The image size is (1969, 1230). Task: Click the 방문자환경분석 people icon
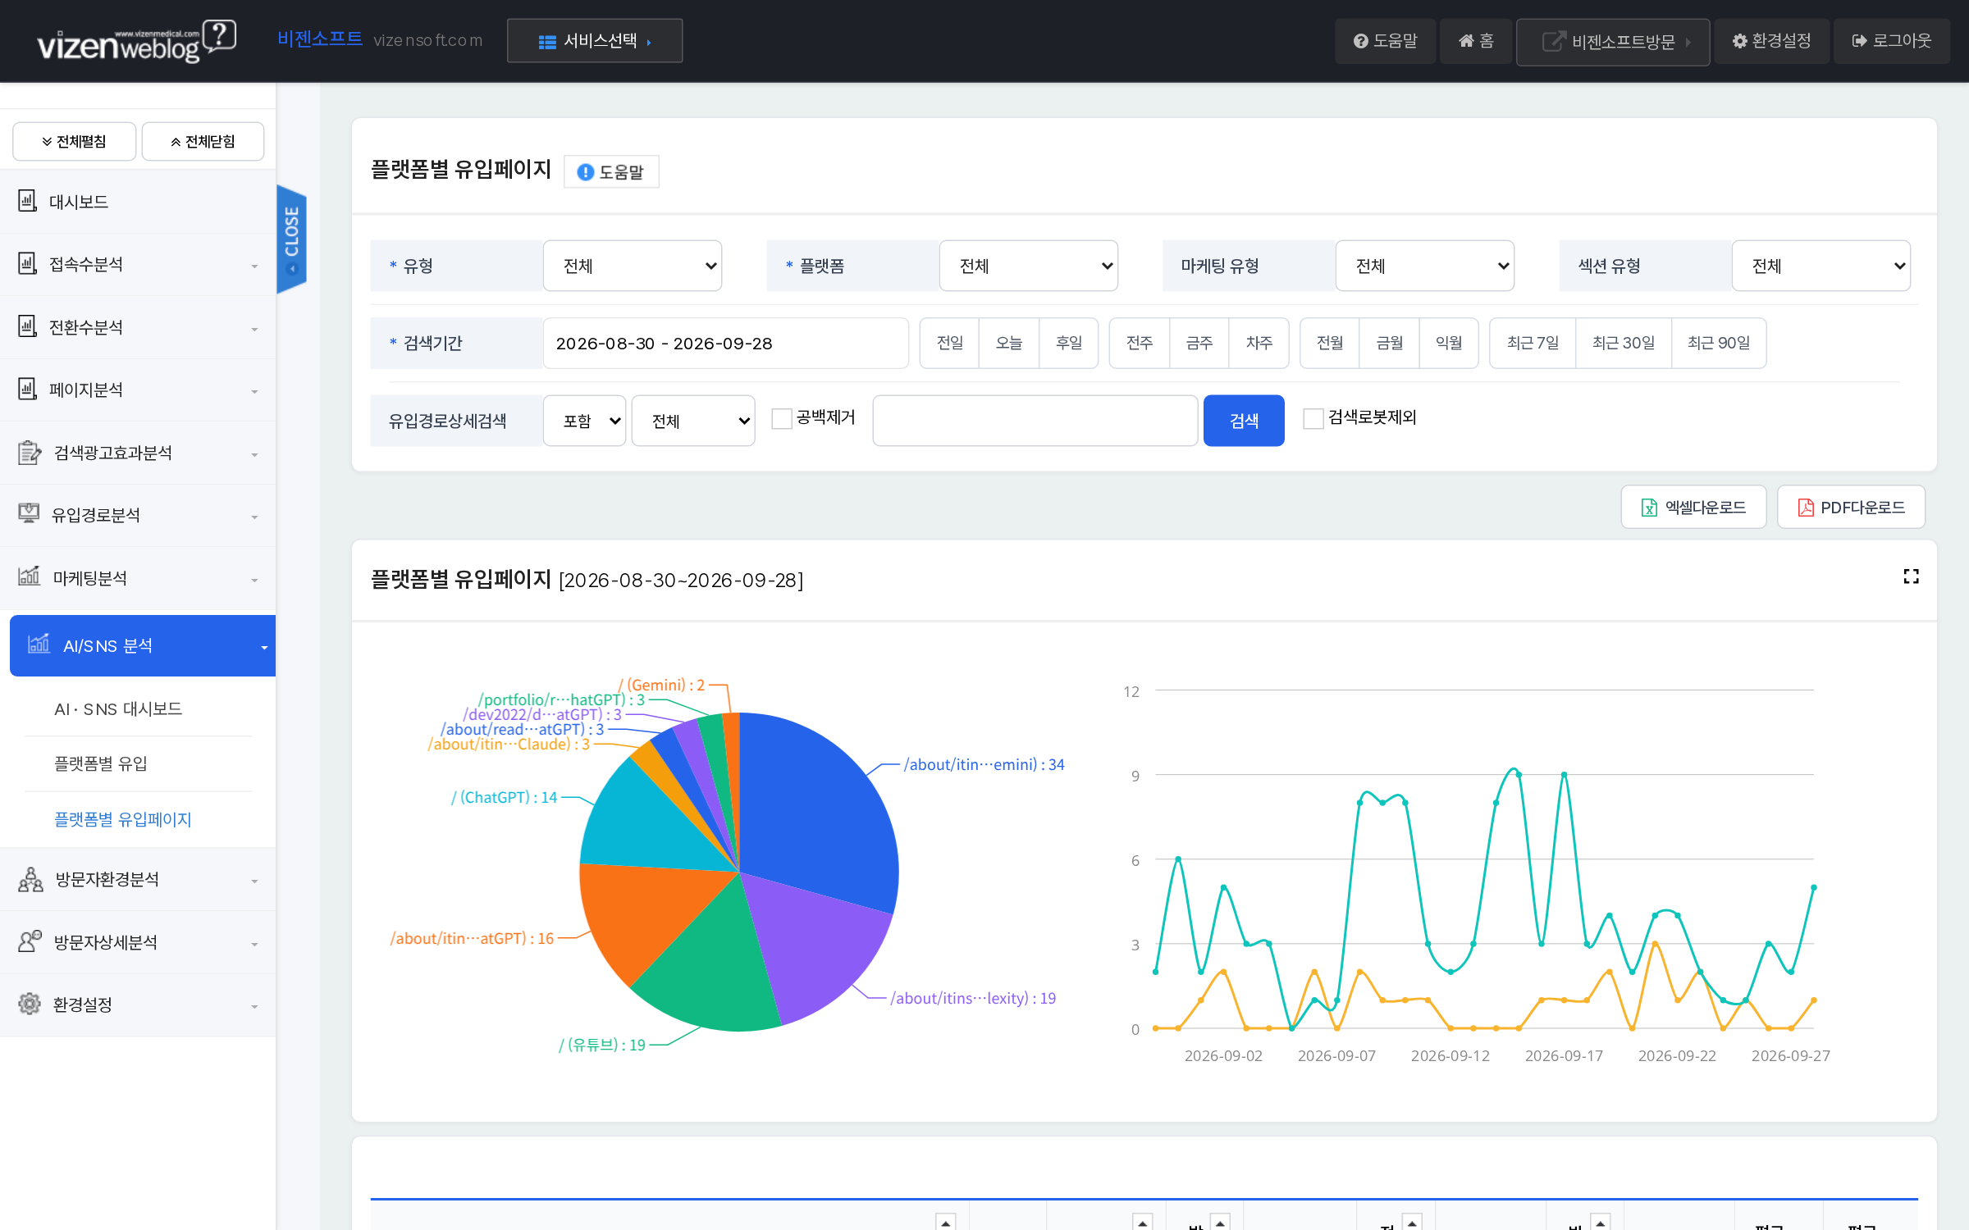[30, 879]
